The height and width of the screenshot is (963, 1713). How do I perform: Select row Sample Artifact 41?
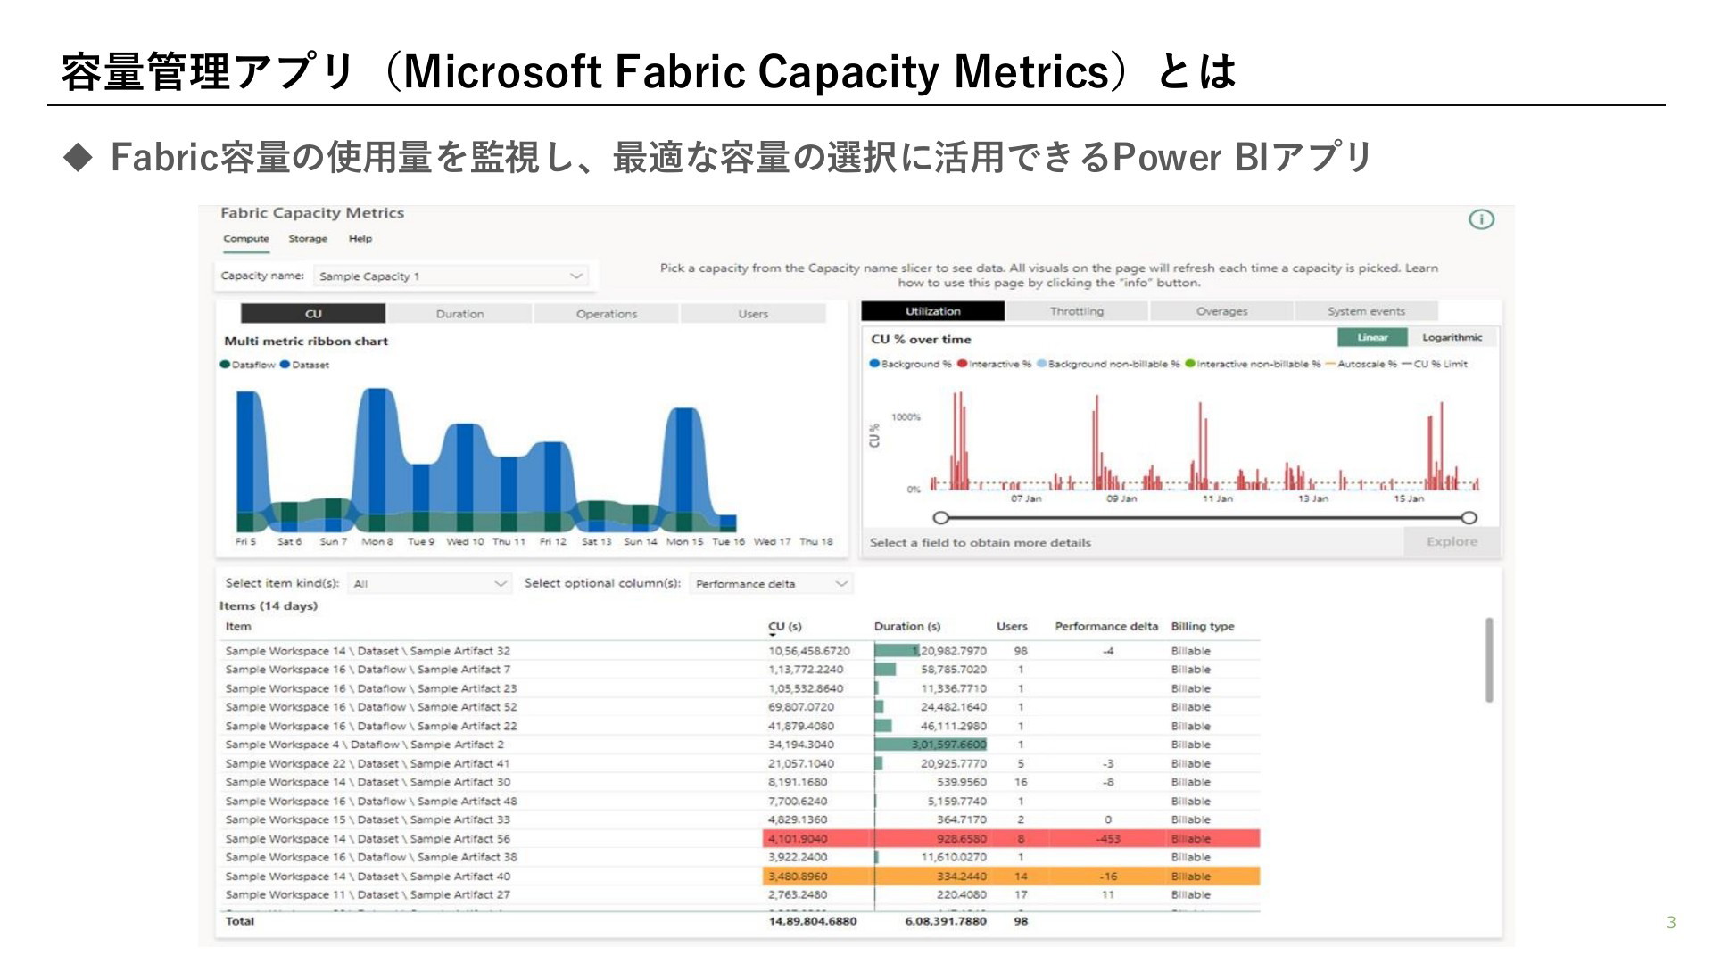coord(740,763)
